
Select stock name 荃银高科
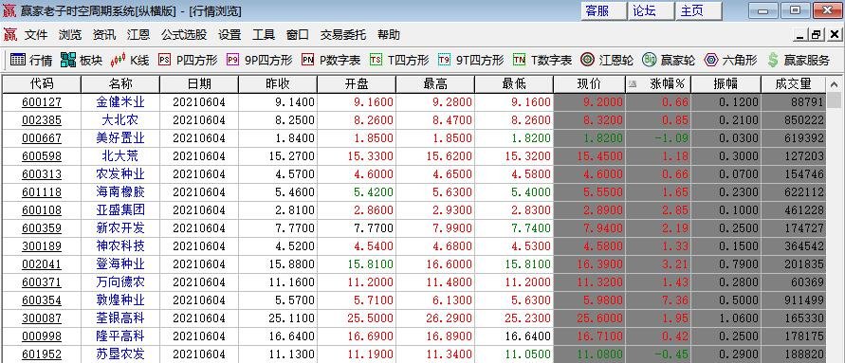120,318
